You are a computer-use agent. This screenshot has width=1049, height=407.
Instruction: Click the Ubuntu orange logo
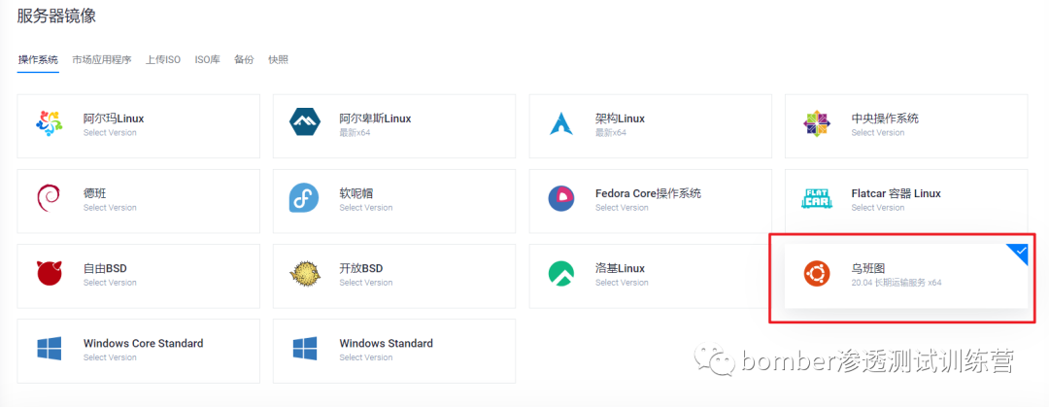(x=817, y=274)
